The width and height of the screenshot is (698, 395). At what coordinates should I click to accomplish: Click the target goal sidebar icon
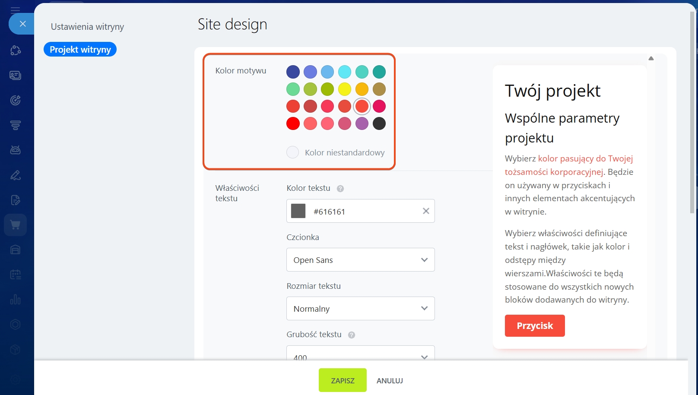pyautogui.click(x=16, y=101)
